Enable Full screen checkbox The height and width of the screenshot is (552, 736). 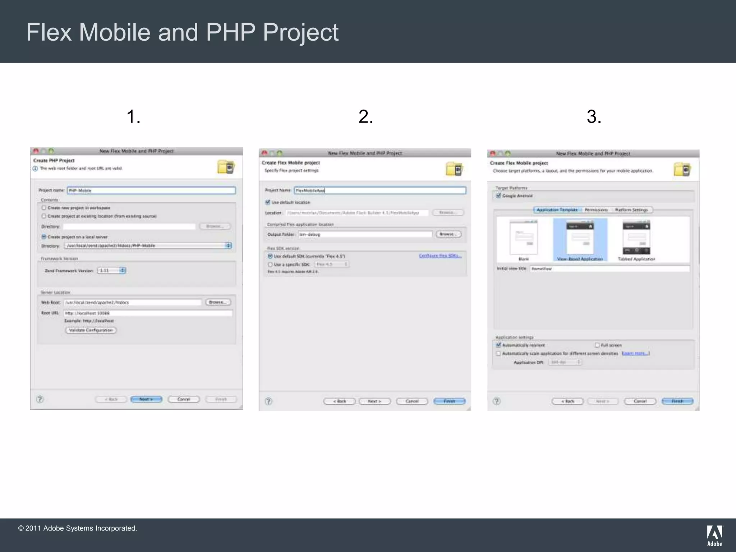click(x=597, y=345)
